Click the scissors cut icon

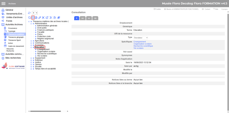click(x=51, y=18)
